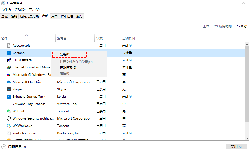The height and width of the screenshot is (150, 249).
Task: Click the CTF 加载程序 keyboard icon
Action: (x=9, y=60)
